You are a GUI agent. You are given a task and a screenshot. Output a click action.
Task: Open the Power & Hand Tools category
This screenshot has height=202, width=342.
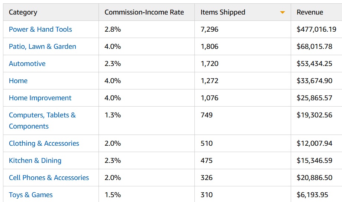(41, 29)
